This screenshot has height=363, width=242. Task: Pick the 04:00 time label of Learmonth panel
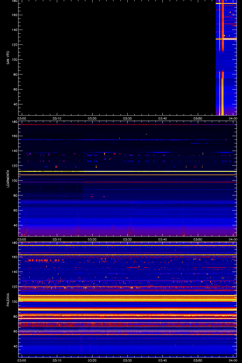[233, 240]
